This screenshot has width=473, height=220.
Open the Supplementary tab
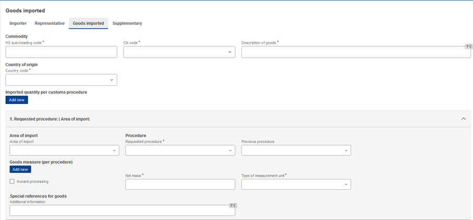127,23
